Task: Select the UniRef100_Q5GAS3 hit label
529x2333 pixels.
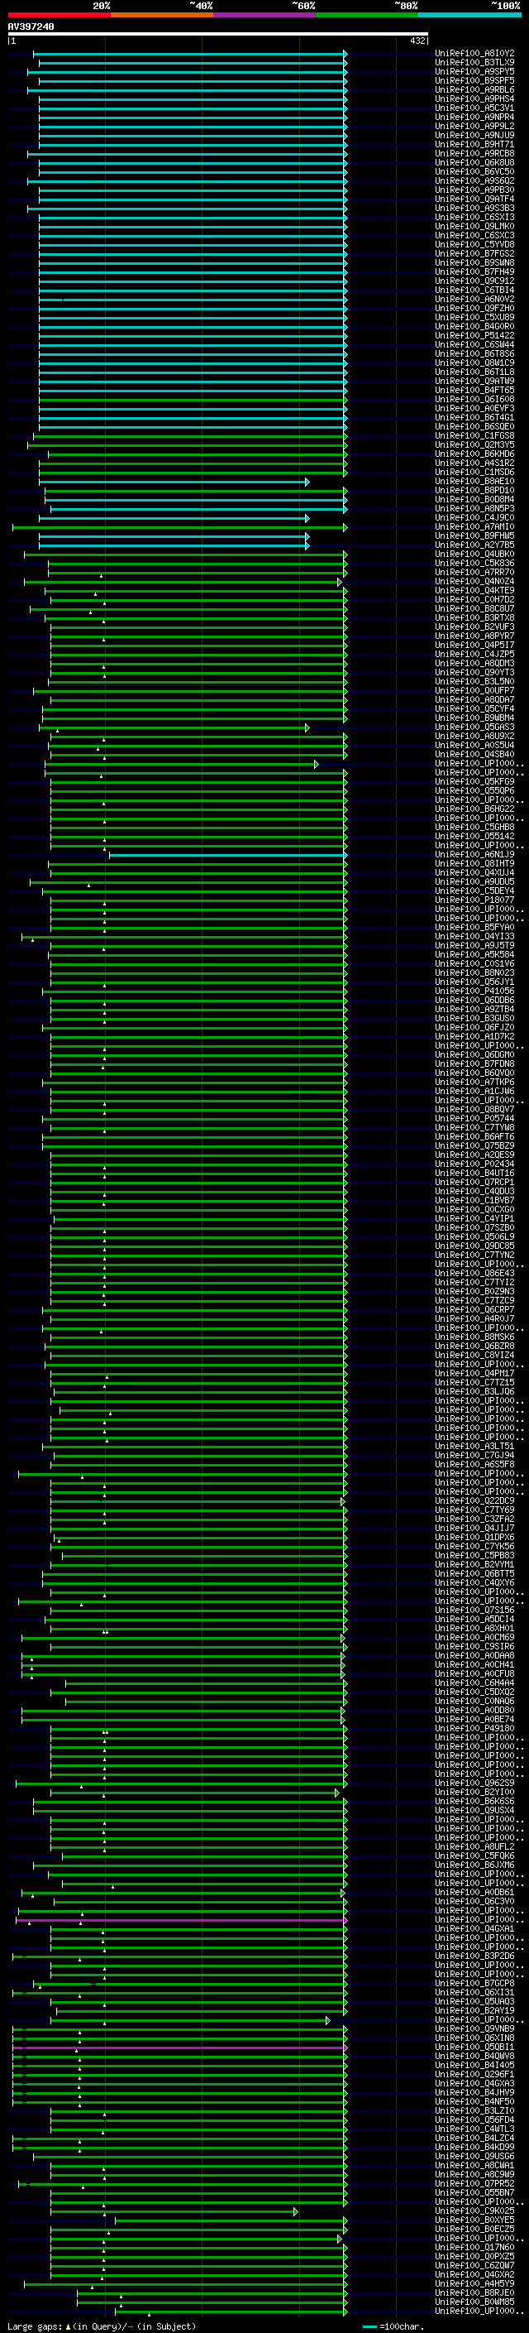Action: click(x=474, y=727)
